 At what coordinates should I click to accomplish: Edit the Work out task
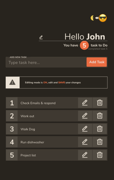tap(85, 116)
